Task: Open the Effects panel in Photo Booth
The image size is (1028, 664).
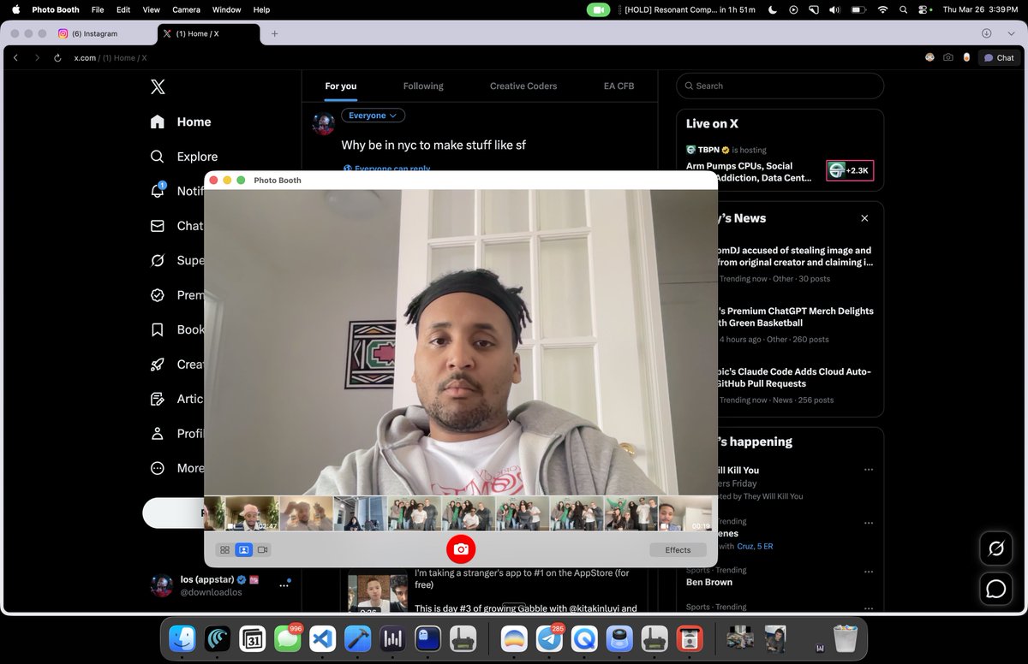Action: [x=678, y=550]
